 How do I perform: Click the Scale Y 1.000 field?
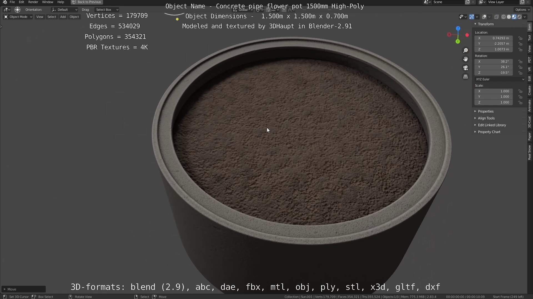tap(494, 97)
